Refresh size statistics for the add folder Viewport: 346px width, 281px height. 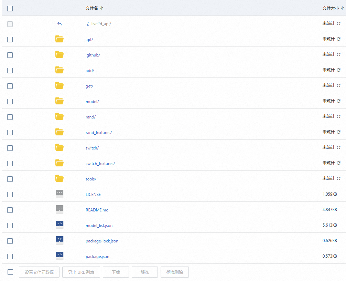coord(338,70)
